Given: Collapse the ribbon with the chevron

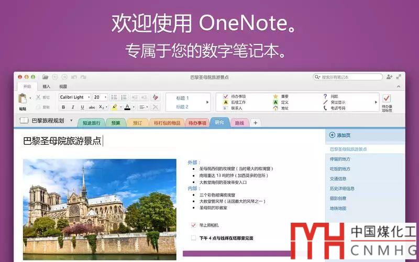Looking at the screenshot, I should tap(399, 86).
